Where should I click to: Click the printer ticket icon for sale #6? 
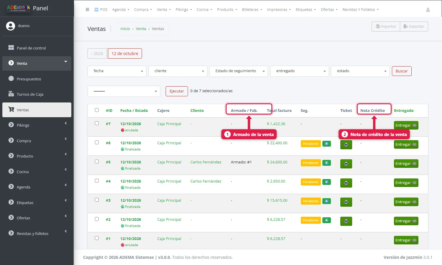pyautogui.click(x=346, y=145)
